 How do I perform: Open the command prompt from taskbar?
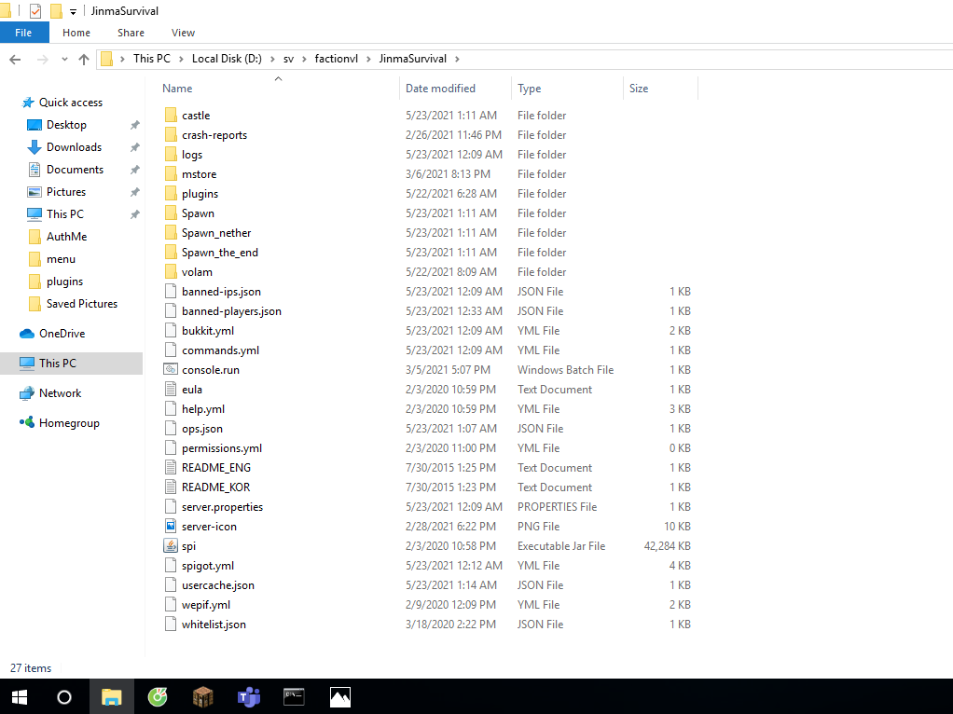[x=294, y=697]
